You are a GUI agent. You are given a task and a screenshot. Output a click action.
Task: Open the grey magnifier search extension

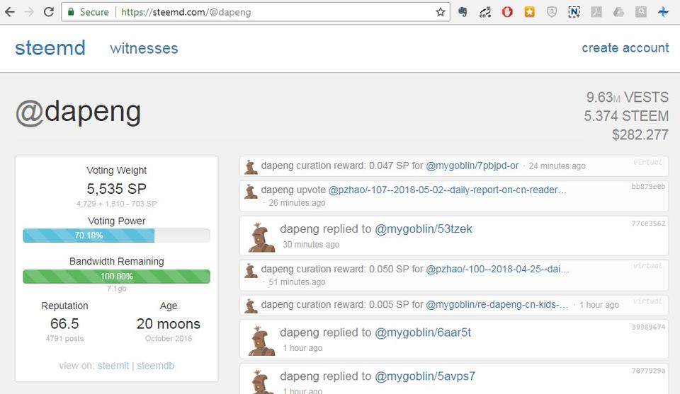click(641, 12)
